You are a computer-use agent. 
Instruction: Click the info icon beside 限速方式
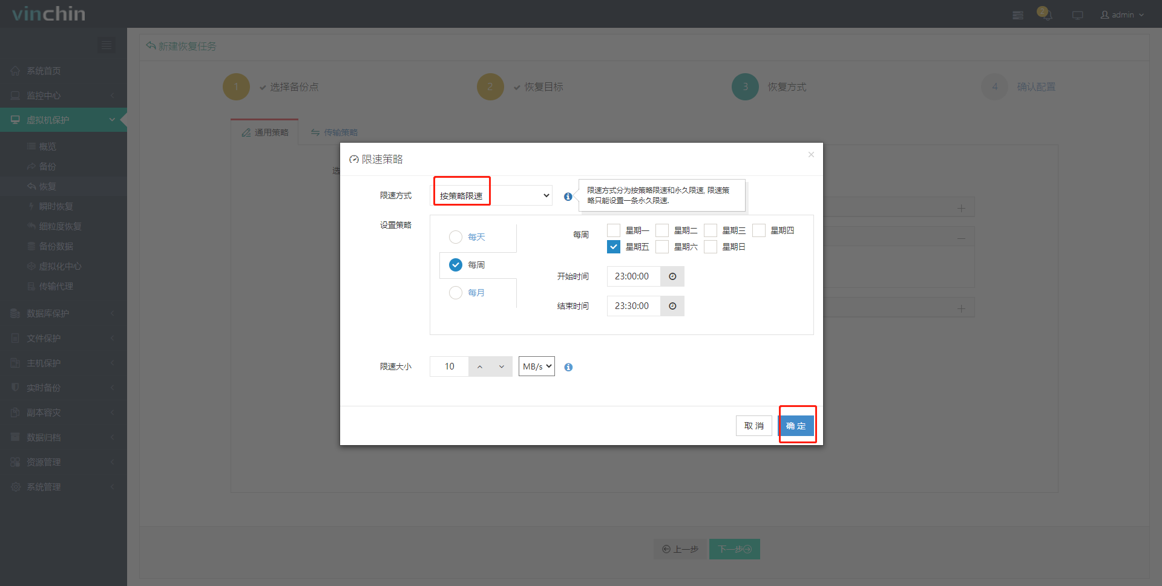coord(568,196)
